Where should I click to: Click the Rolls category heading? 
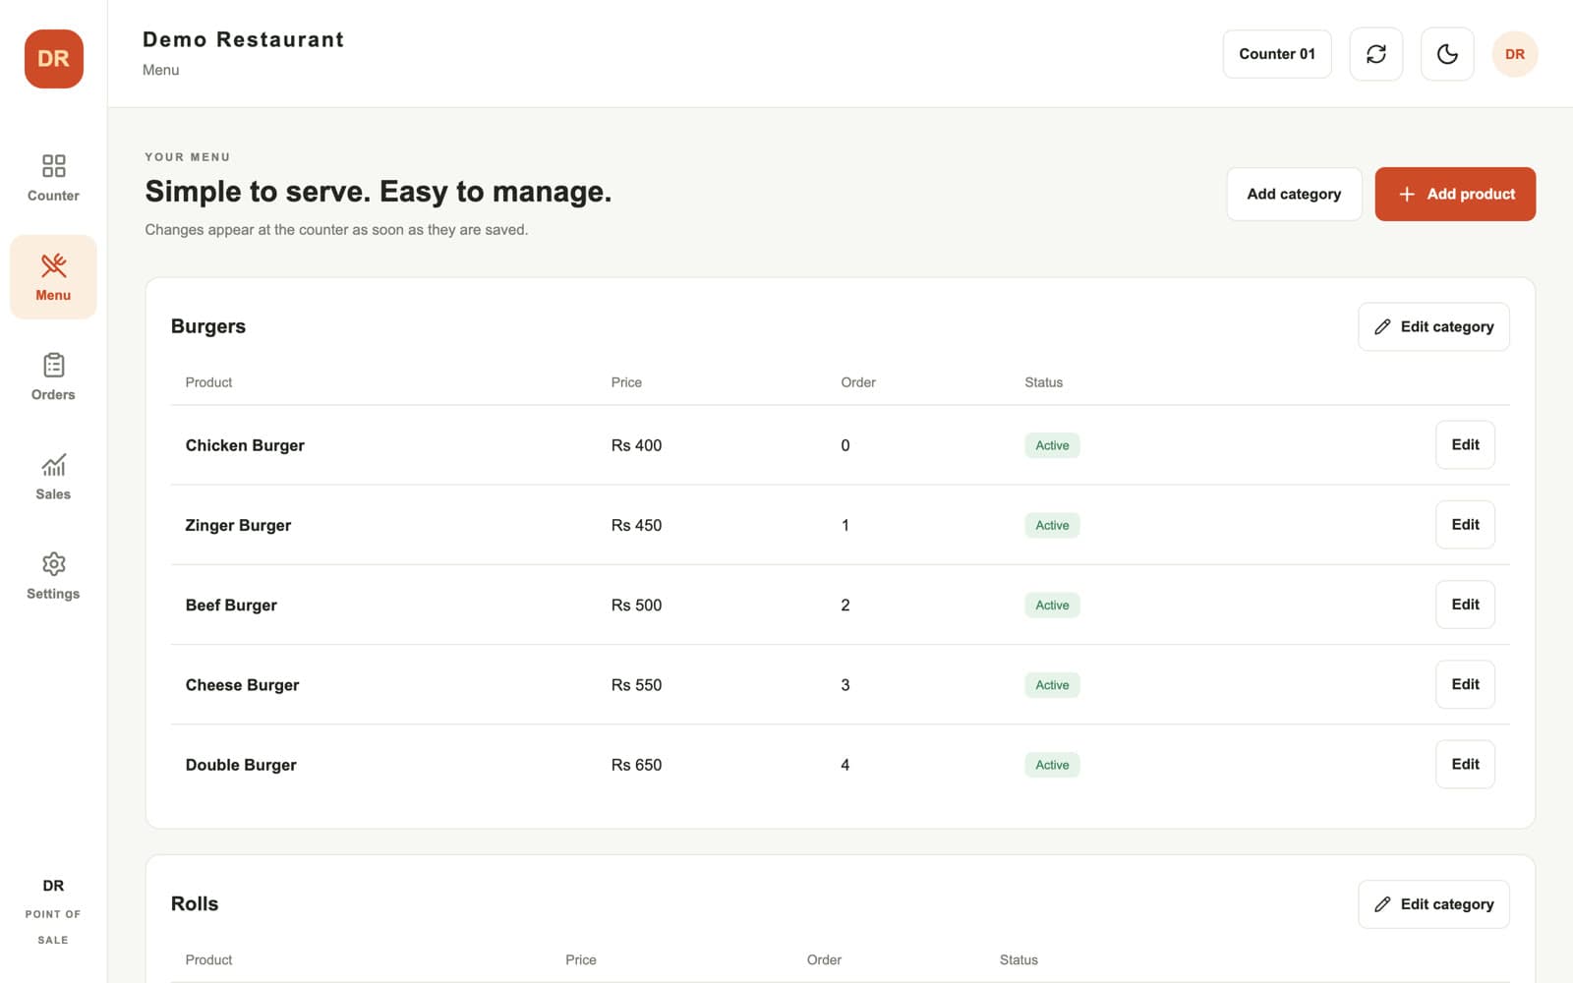pos(195,903)
